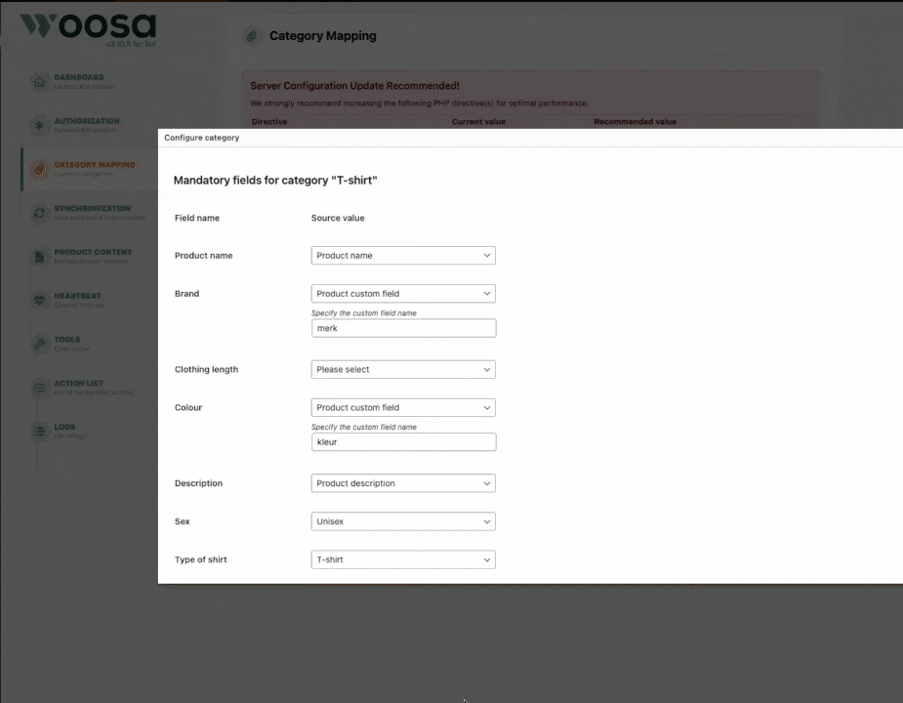This screenshot has width=903, height=703.
Task: Click the 'Type of shirt' field label
Action: pyautogui.click(x=200, y=559)
